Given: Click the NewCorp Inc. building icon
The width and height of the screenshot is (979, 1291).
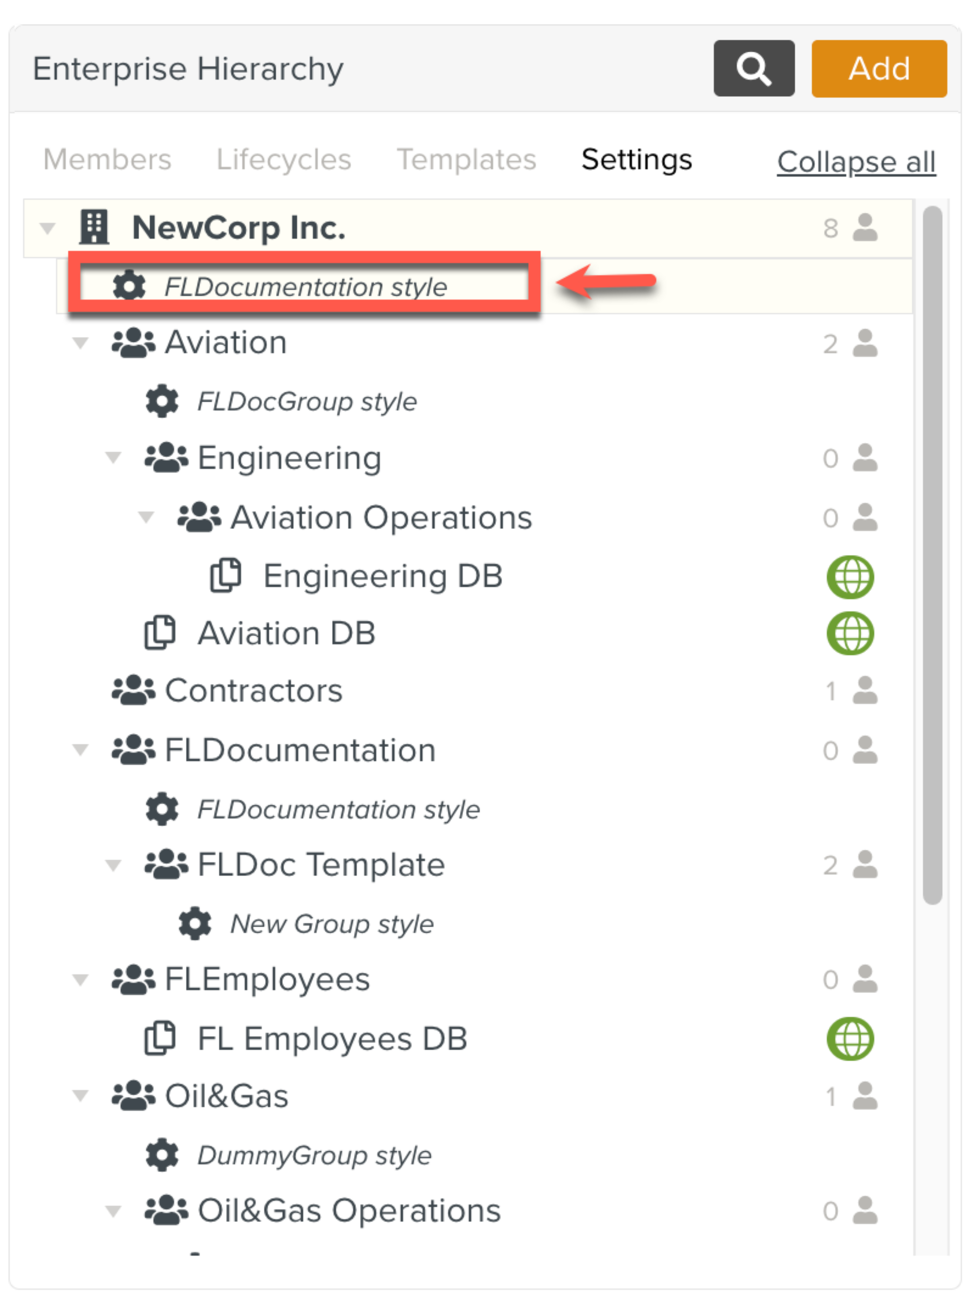Looking at the screenshot, I should click(94, 227).
